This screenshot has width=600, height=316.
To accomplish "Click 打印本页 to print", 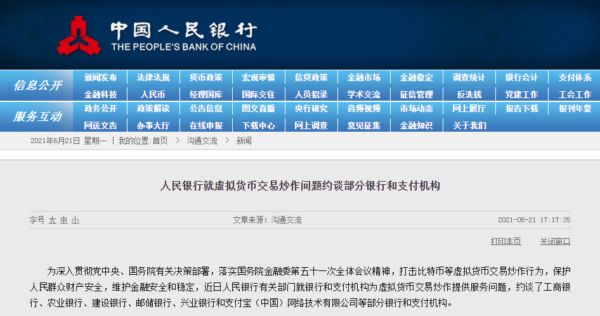I will tap(506, 241).
